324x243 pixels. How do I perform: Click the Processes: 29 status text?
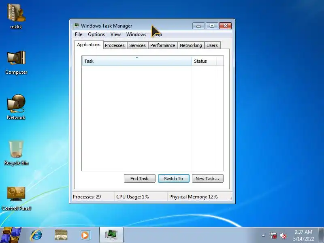tap(87, 197)
